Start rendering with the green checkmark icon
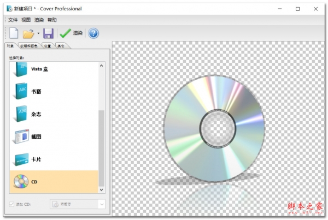Image resolution: width=328 pixels, height=220 pixels. point(65,33)
